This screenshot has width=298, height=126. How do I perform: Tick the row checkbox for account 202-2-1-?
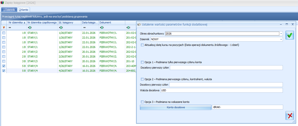pyautogui.click(x=4, y=47)
